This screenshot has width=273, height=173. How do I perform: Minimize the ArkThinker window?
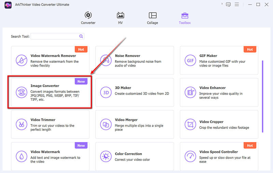250,4
